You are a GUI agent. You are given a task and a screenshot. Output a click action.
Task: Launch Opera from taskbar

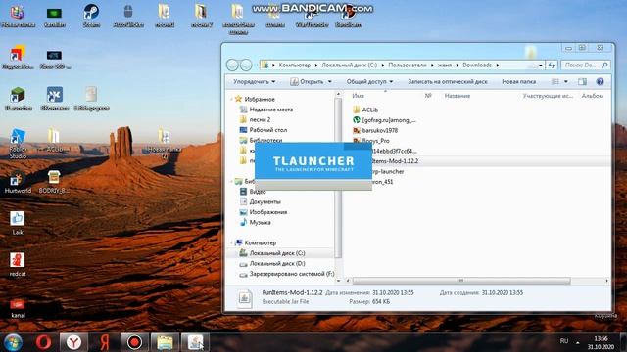coord(43,342)
